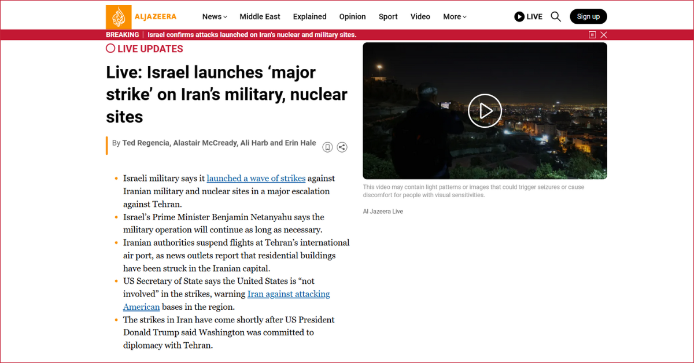Open the Video section
This screenshot has width=694, height=363.
pos(420,17)
